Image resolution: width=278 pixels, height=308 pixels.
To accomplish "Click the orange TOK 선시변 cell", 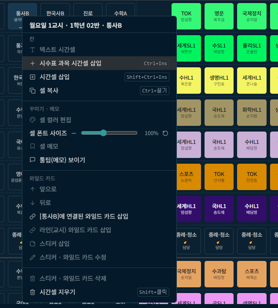I will (219, 177).
